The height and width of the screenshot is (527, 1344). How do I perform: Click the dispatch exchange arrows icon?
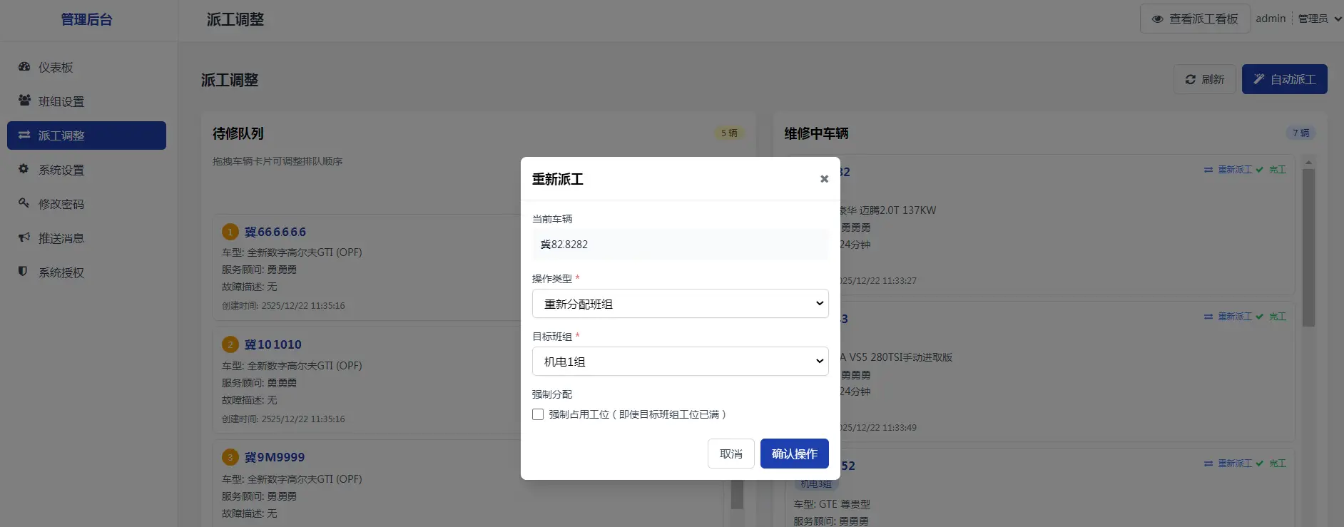[x=24, y=135]
